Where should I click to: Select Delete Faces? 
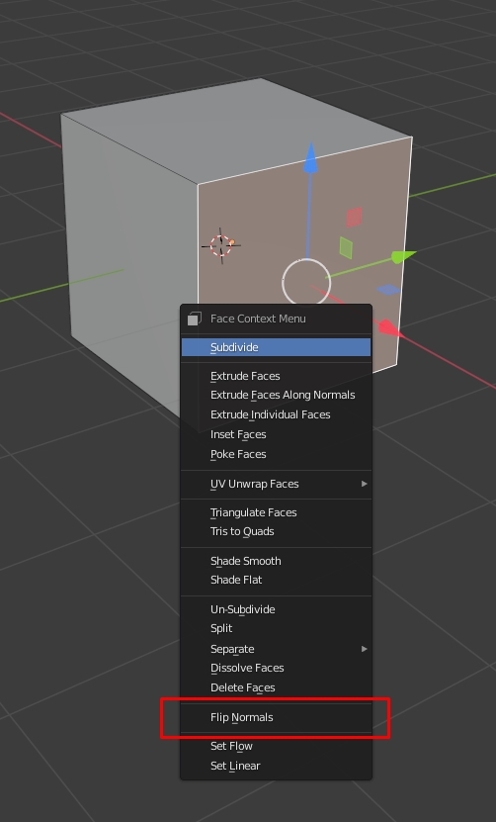(x=276, y=687)
